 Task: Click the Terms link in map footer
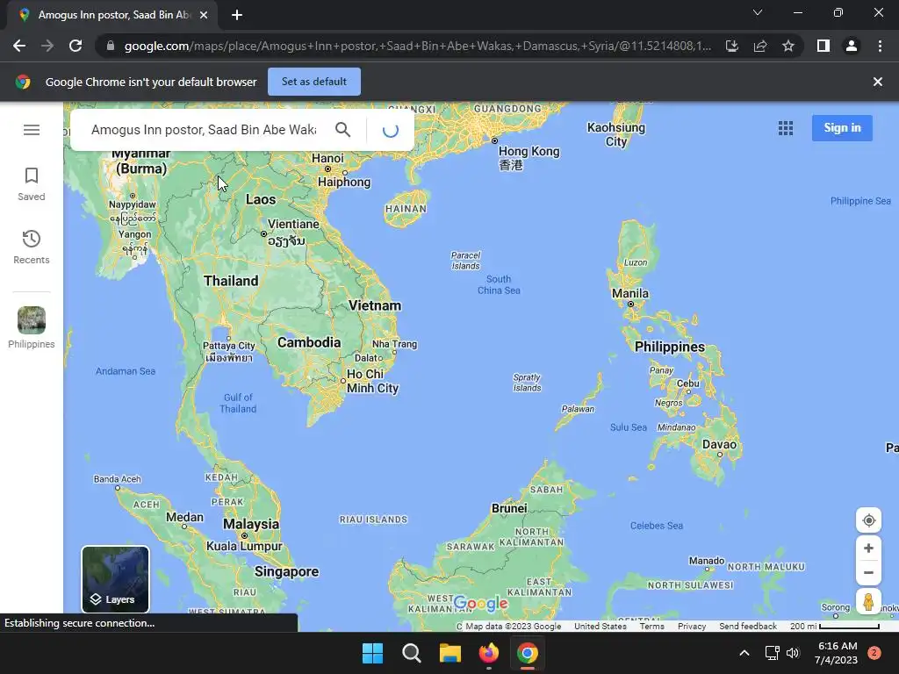[652, 626]
